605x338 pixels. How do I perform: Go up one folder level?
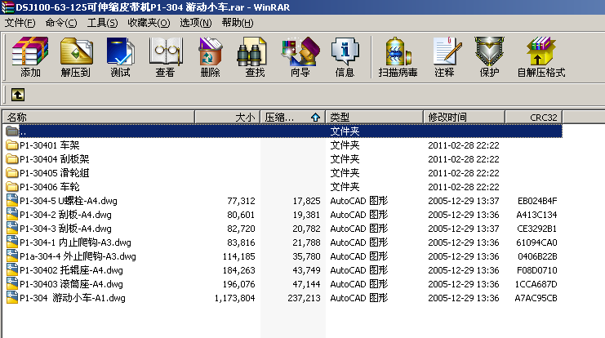point(18,95)
